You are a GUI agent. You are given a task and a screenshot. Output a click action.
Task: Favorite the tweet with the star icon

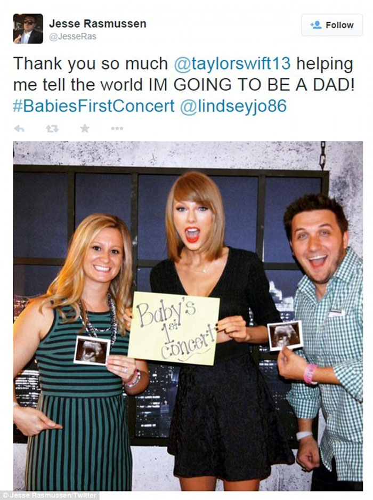pos(85,128)
